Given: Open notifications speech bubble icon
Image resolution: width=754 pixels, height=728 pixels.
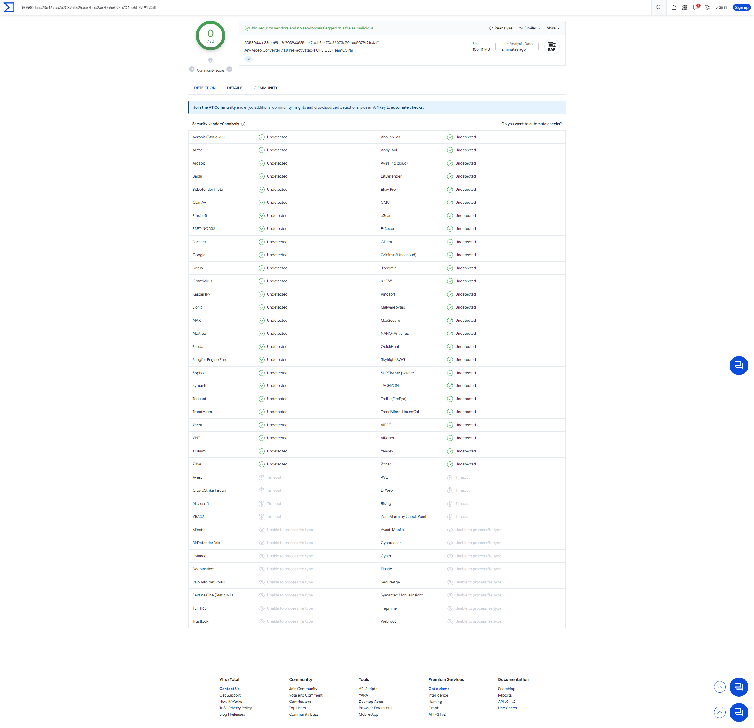Looking at the screenshot, I should coord(696,7).
